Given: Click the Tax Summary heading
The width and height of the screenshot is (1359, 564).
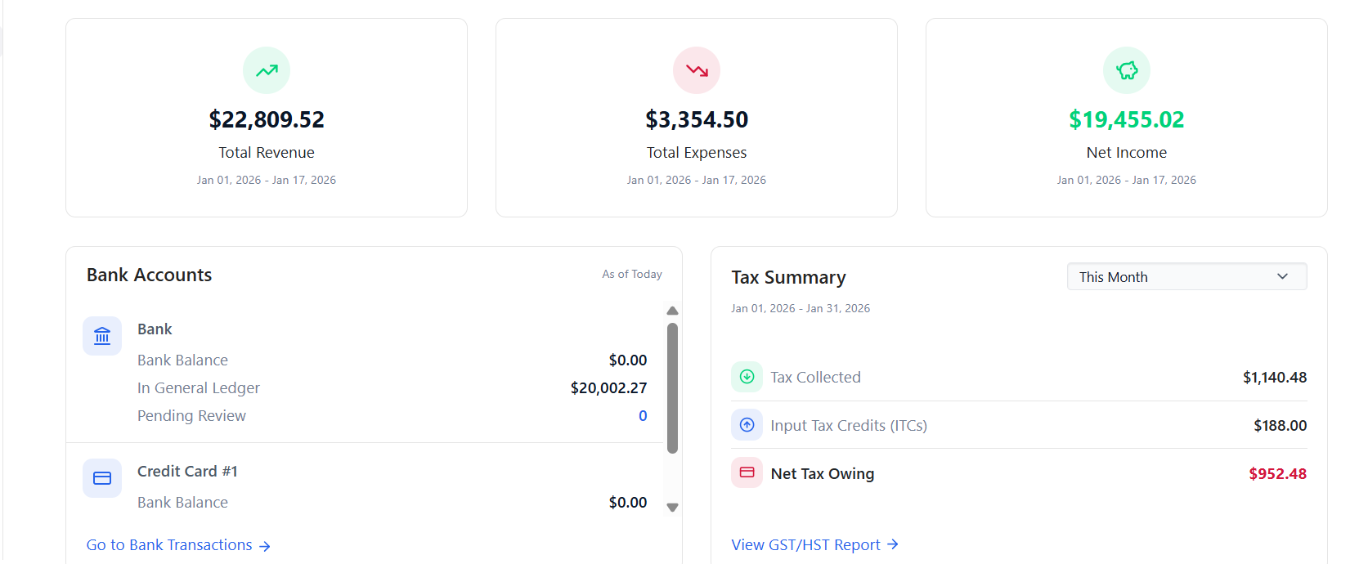Looking at the screenshot, I should coord(788,278).
